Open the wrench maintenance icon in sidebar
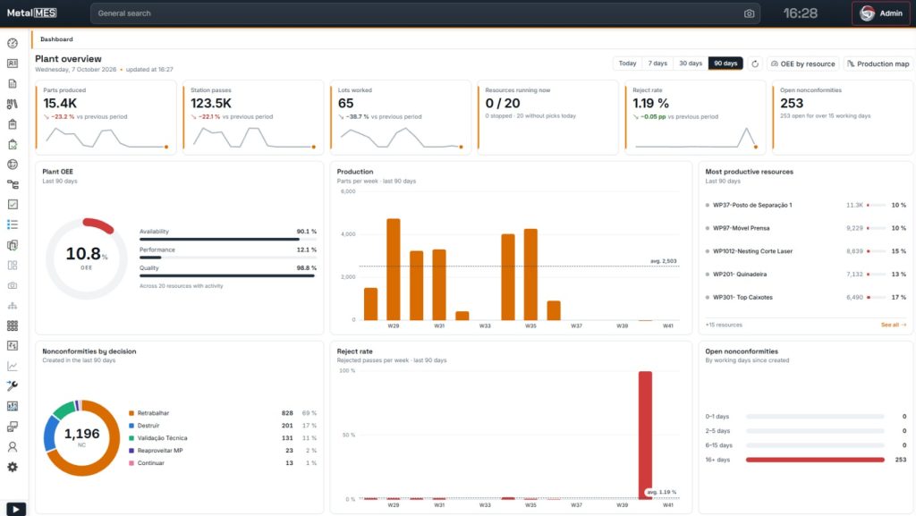Screen dimensions: 916x516 pyautogui.click(x=13, y=385)
